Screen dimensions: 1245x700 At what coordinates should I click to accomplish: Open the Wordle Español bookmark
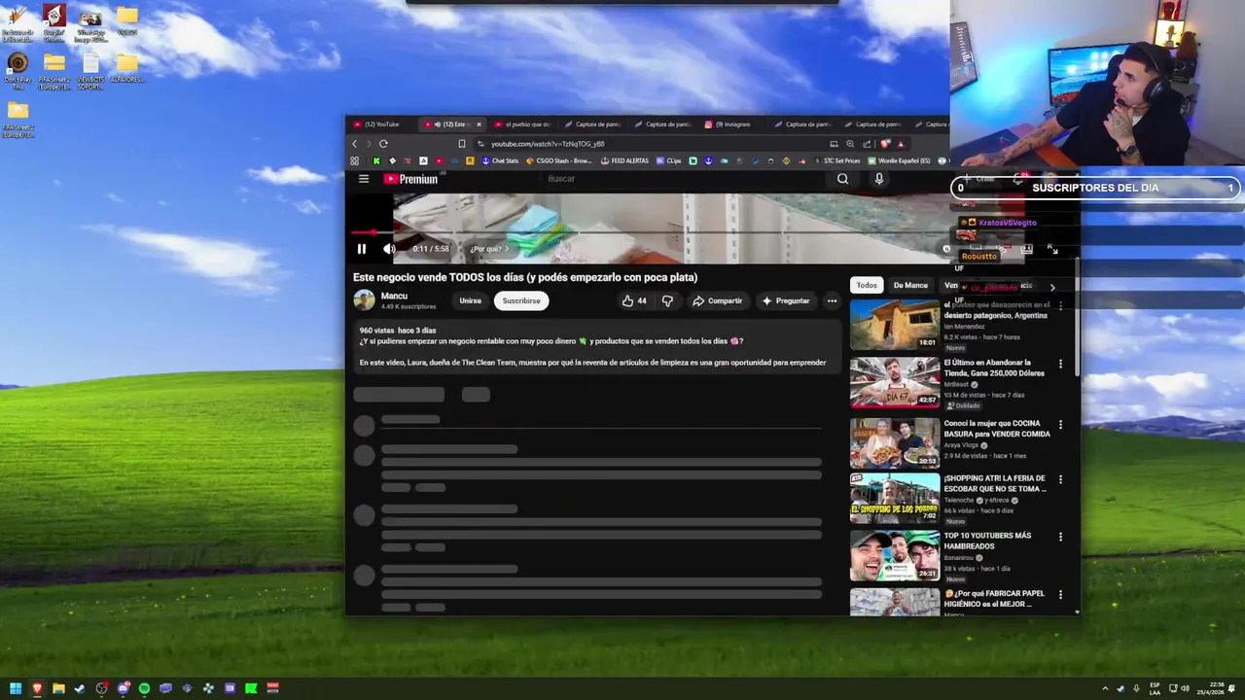pyautogui.click(x=900, y=160)
